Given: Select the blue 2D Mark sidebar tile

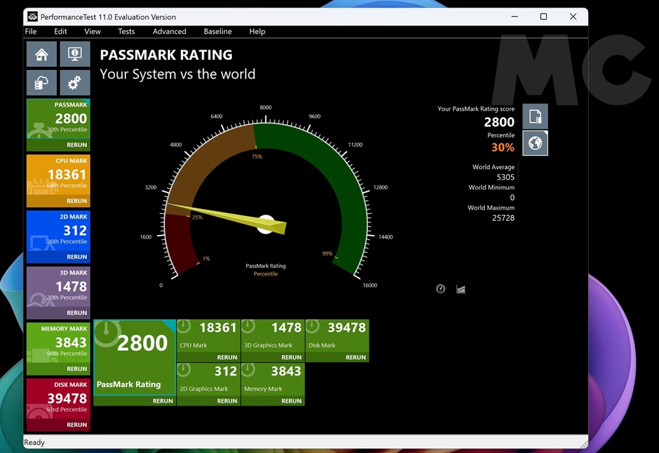Looking at the screenshot, I should [x=58, y=231].
